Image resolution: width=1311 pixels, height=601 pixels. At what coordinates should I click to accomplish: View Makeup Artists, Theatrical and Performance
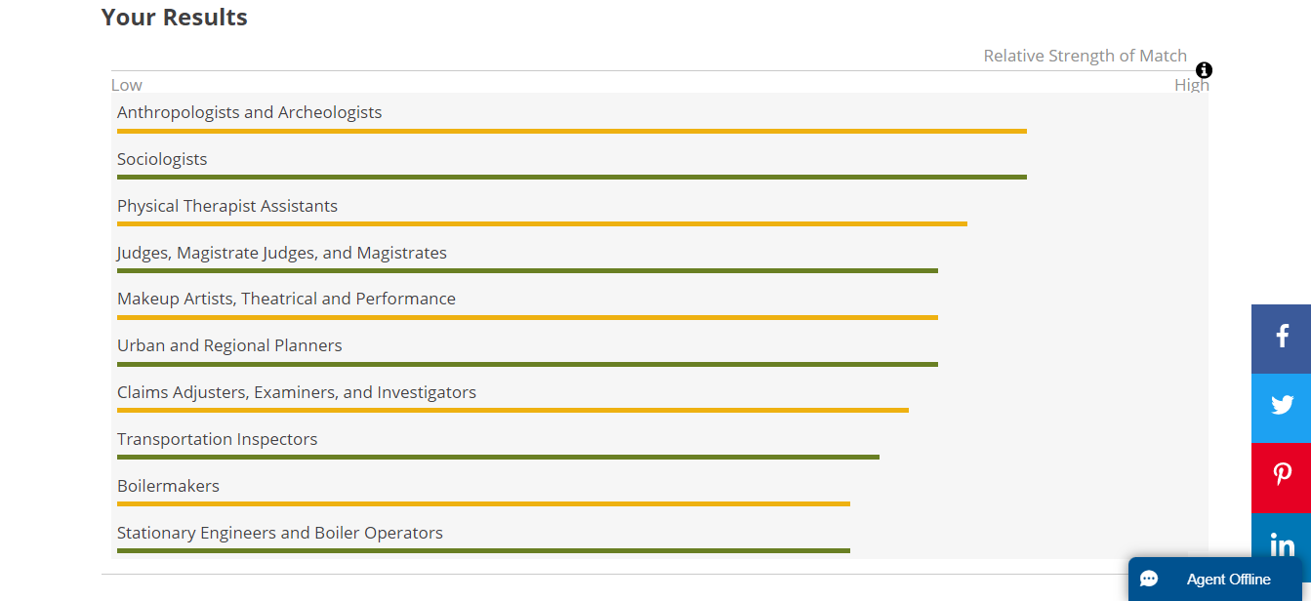pyautogui.click(x=286, y=299)
